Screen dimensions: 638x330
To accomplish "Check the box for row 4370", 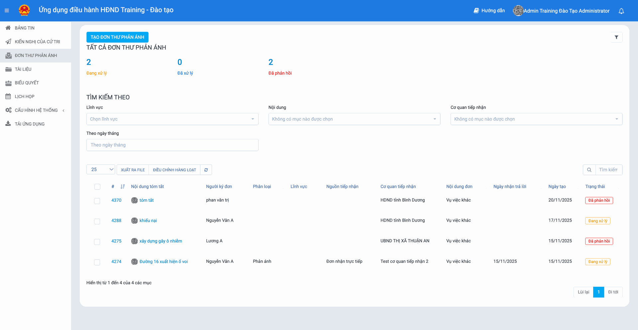I will click(97, 201).
